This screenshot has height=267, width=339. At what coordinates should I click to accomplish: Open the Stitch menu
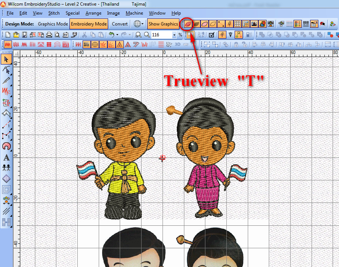pyautogui.click(x=54, y=13)
